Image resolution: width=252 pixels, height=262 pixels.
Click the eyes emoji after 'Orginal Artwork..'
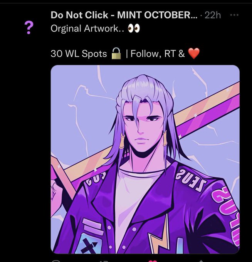click(134, 29)
